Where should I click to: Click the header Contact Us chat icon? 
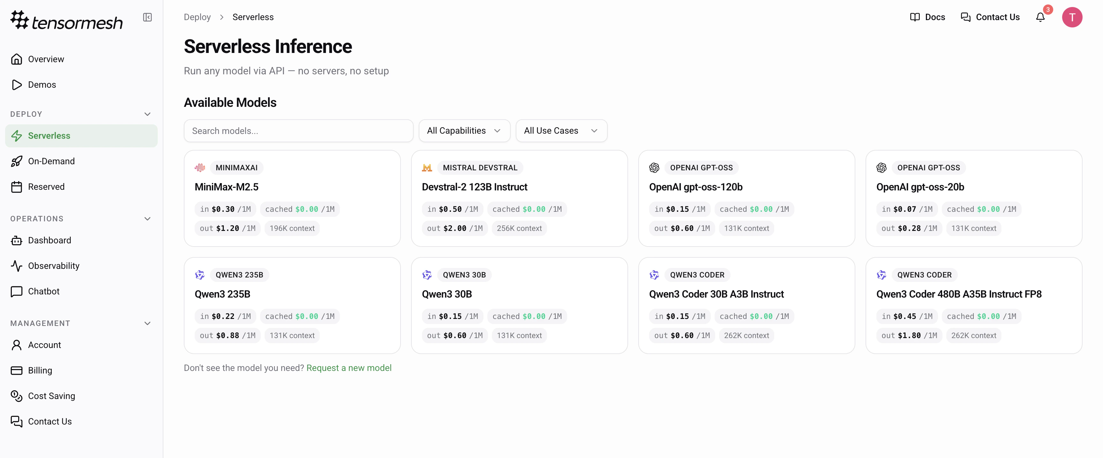point(965,17)
